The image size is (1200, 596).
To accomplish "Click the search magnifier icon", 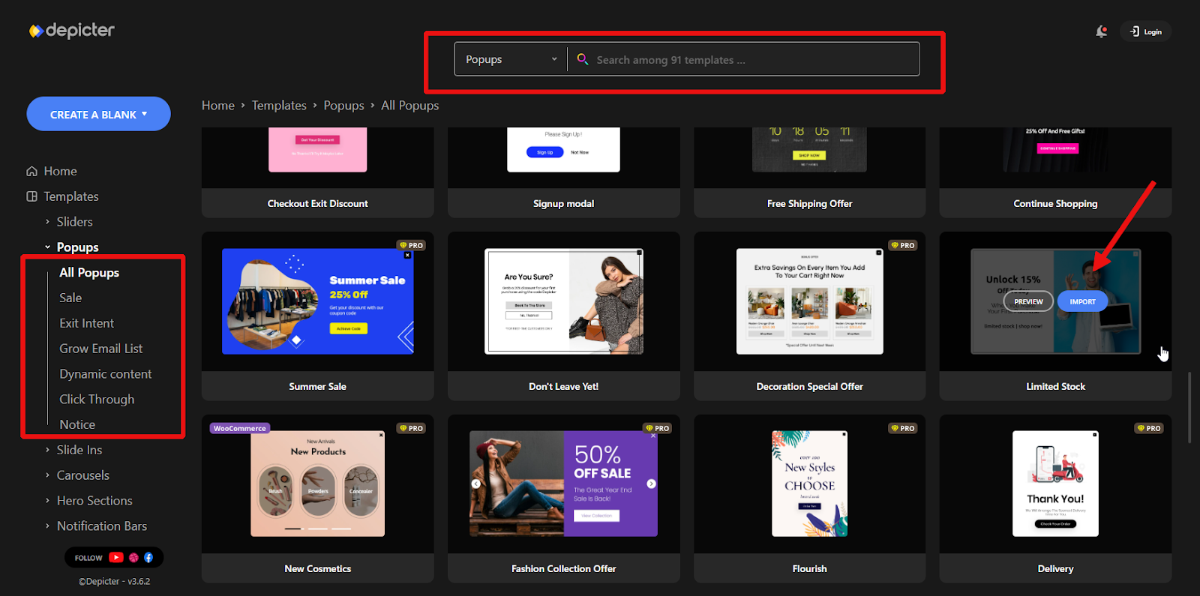I will point(582,59).
